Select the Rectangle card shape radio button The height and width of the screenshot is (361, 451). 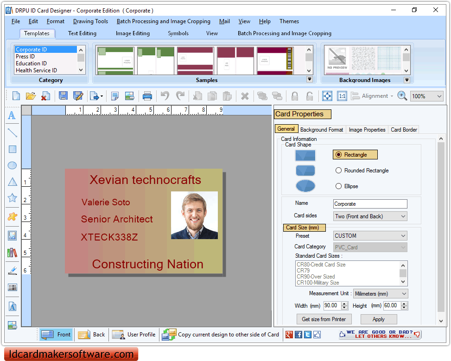[x=338, y=155]
